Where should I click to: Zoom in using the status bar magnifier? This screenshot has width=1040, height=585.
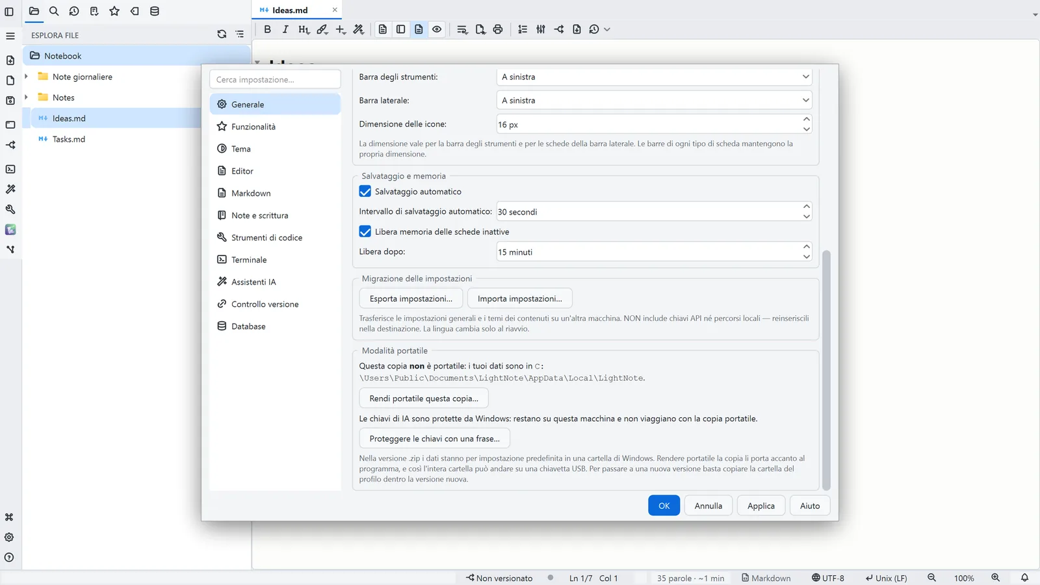point(995,578)
